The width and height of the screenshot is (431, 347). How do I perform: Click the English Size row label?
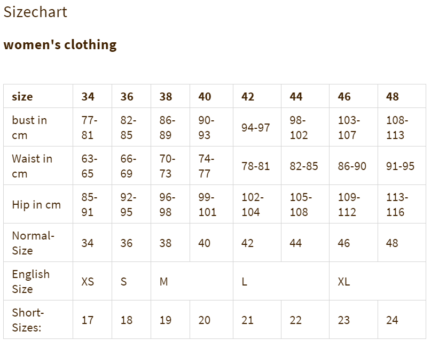click(x=38, y=281)
